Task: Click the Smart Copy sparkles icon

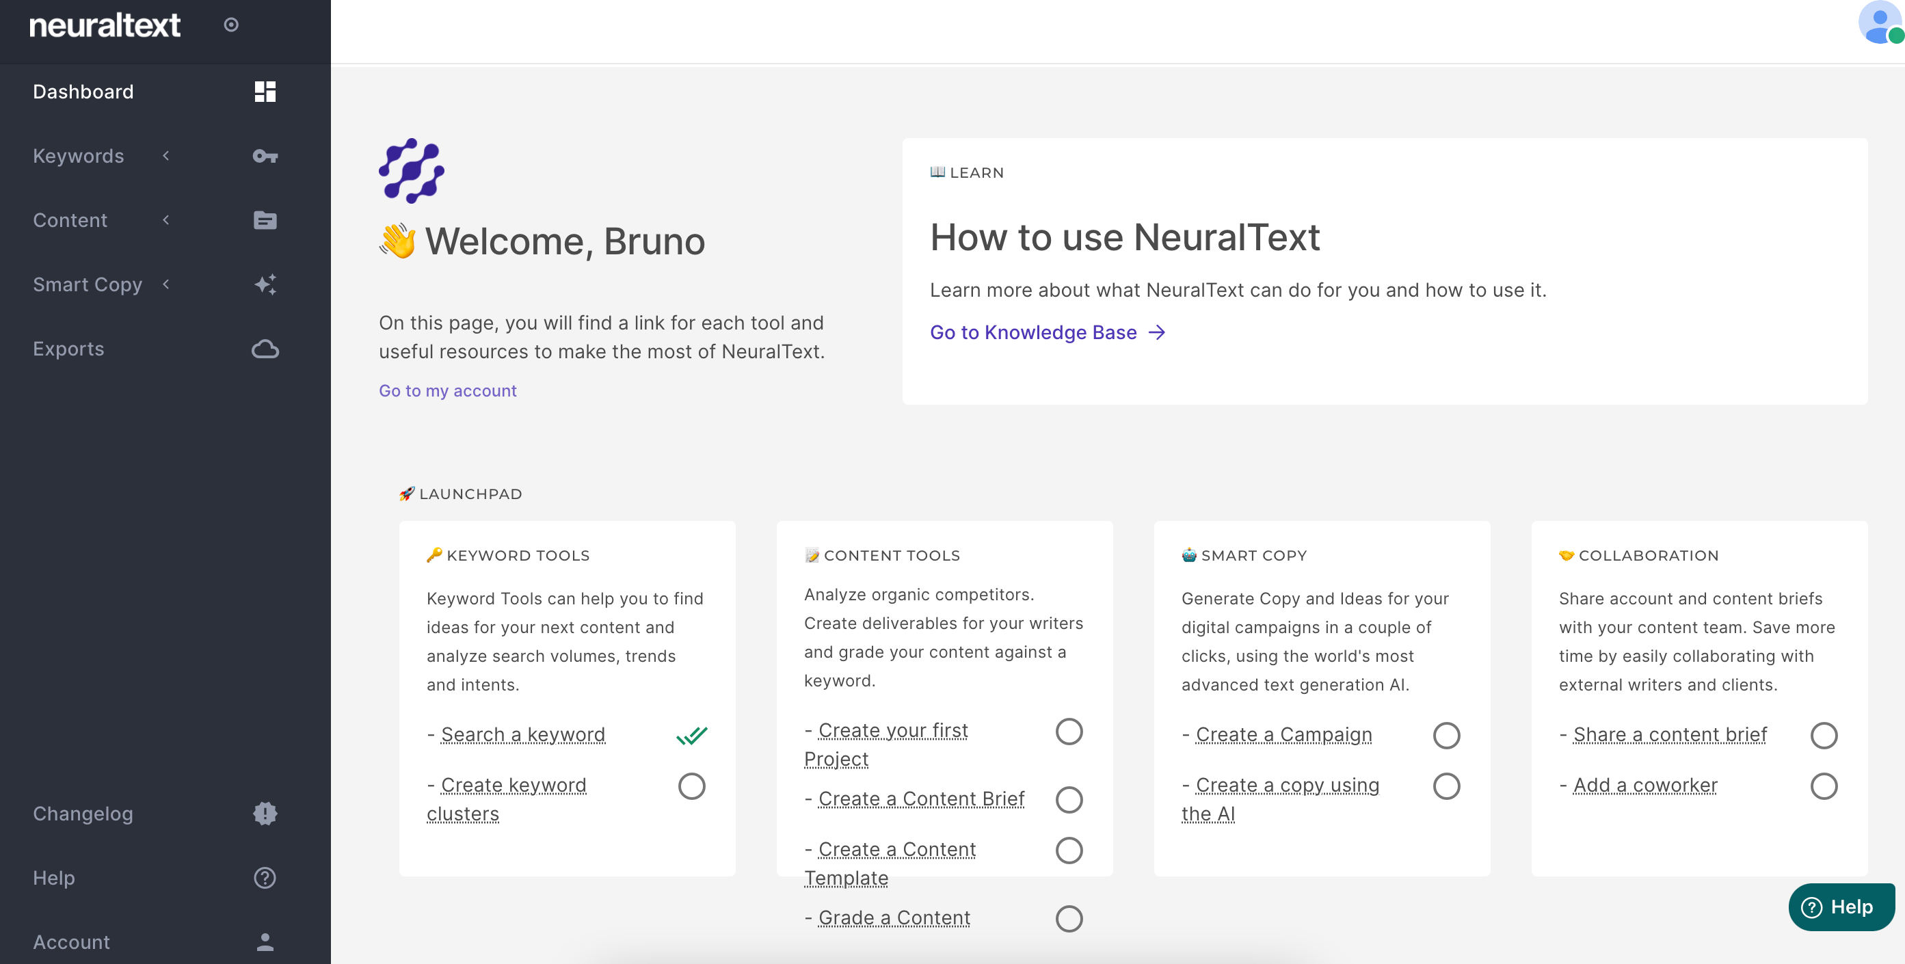Action: click(x=265, y=284)
